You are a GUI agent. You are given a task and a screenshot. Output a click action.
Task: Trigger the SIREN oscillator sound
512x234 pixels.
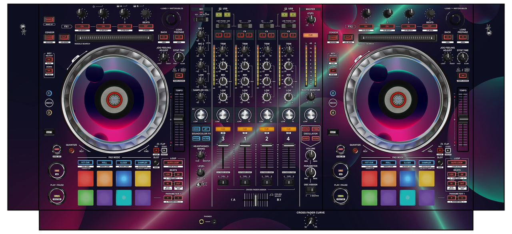pos(306,139)
